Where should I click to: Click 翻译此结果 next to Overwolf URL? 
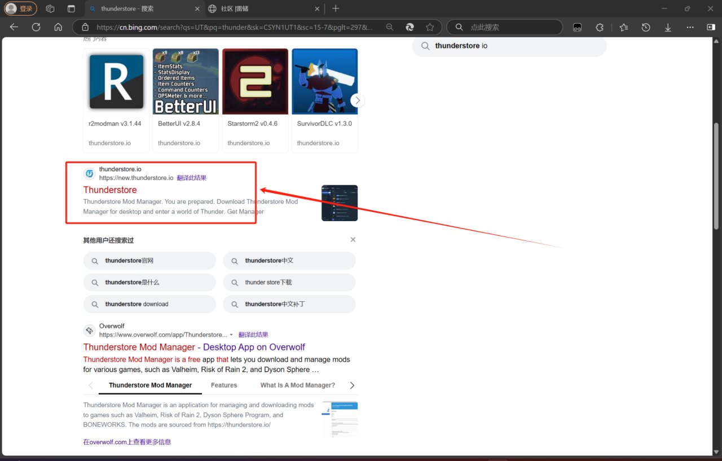[x=253, y=335]
